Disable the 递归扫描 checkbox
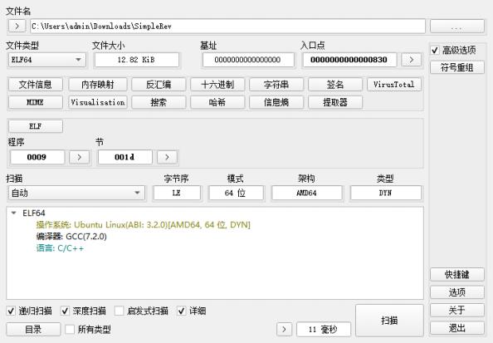Screen dimensions: 493x343 [11, 311]
